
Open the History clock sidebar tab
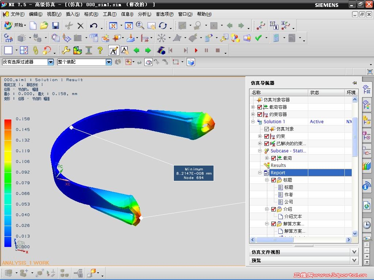366,225
